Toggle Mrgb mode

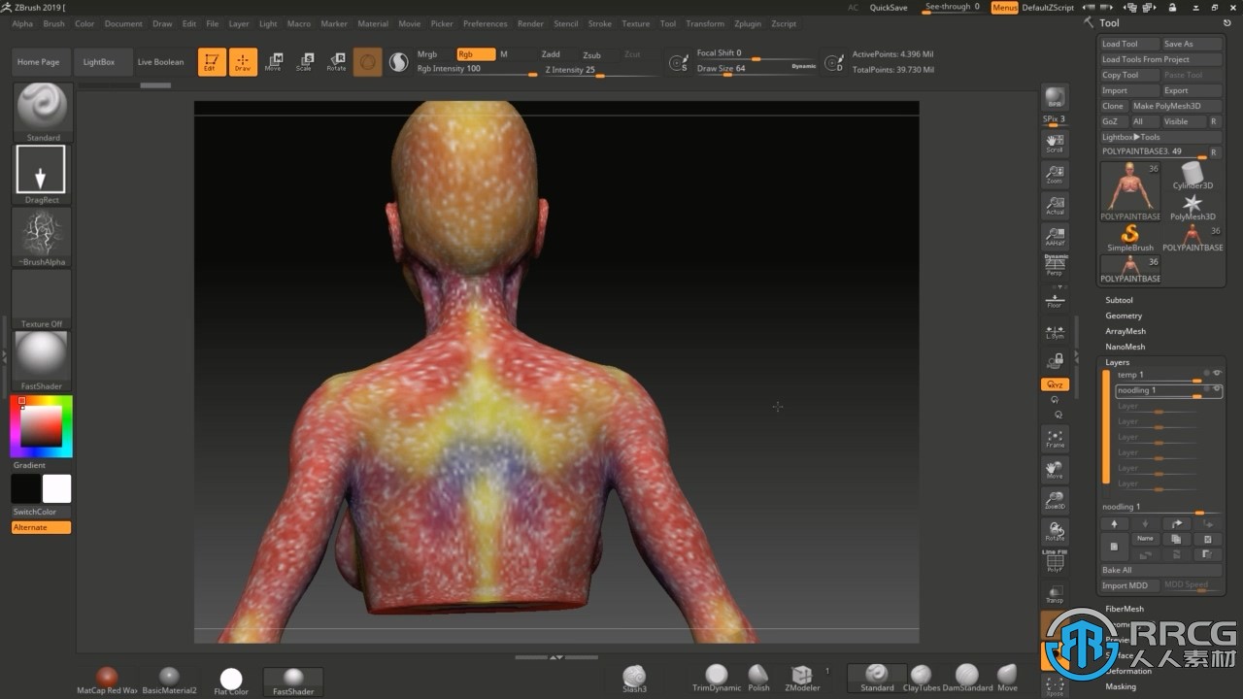427,54
